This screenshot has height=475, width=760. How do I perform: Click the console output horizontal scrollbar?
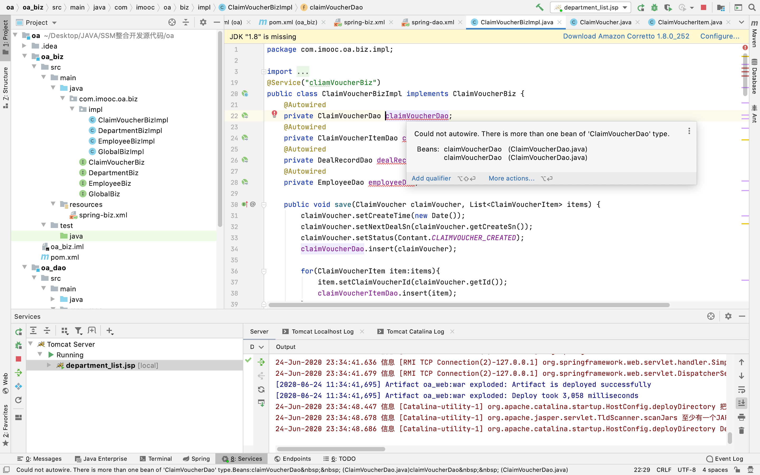pos(331,449)
